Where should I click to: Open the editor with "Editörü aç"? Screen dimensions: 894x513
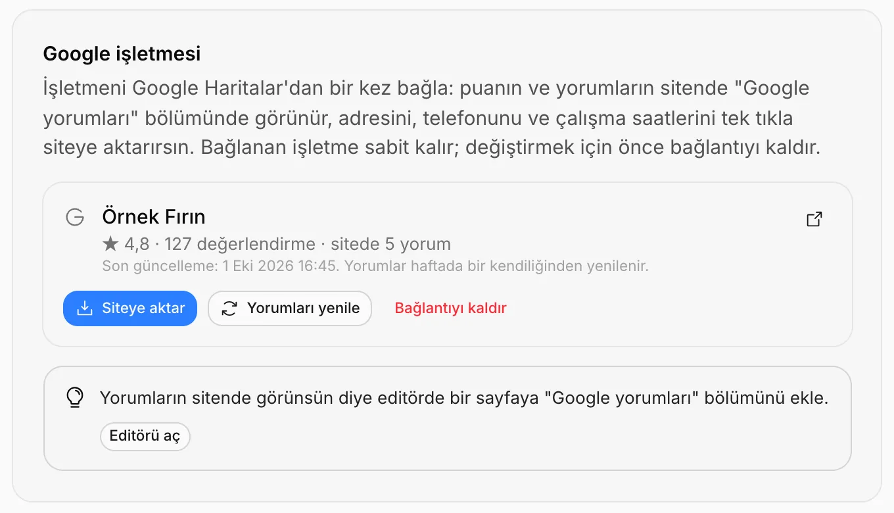coord(145,436)
